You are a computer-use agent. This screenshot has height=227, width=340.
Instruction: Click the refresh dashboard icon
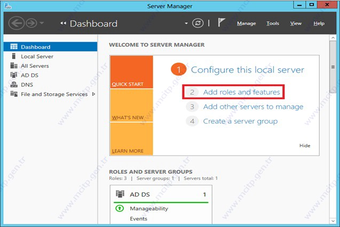pos(197,23)
